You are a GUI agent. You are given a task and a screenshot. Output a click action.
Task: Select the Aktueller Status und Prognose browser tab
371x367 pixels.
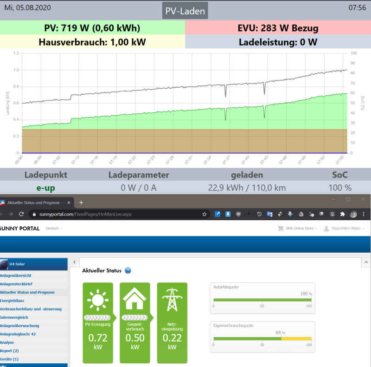coord(36,203)
